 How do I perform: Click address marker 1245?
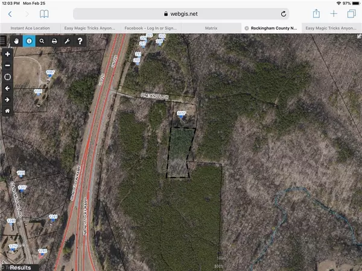pos(42,252)
